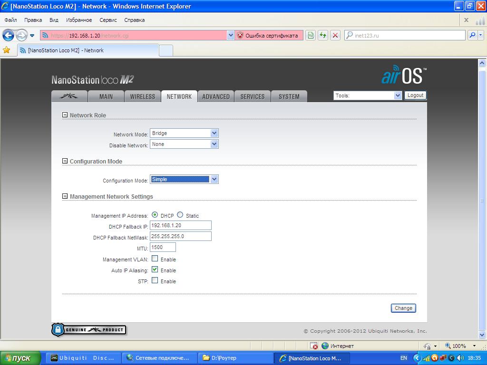The height and width of the screenshot is (365, 487).
Task: Select the Static IP radio button
Action: coord(180,215)
